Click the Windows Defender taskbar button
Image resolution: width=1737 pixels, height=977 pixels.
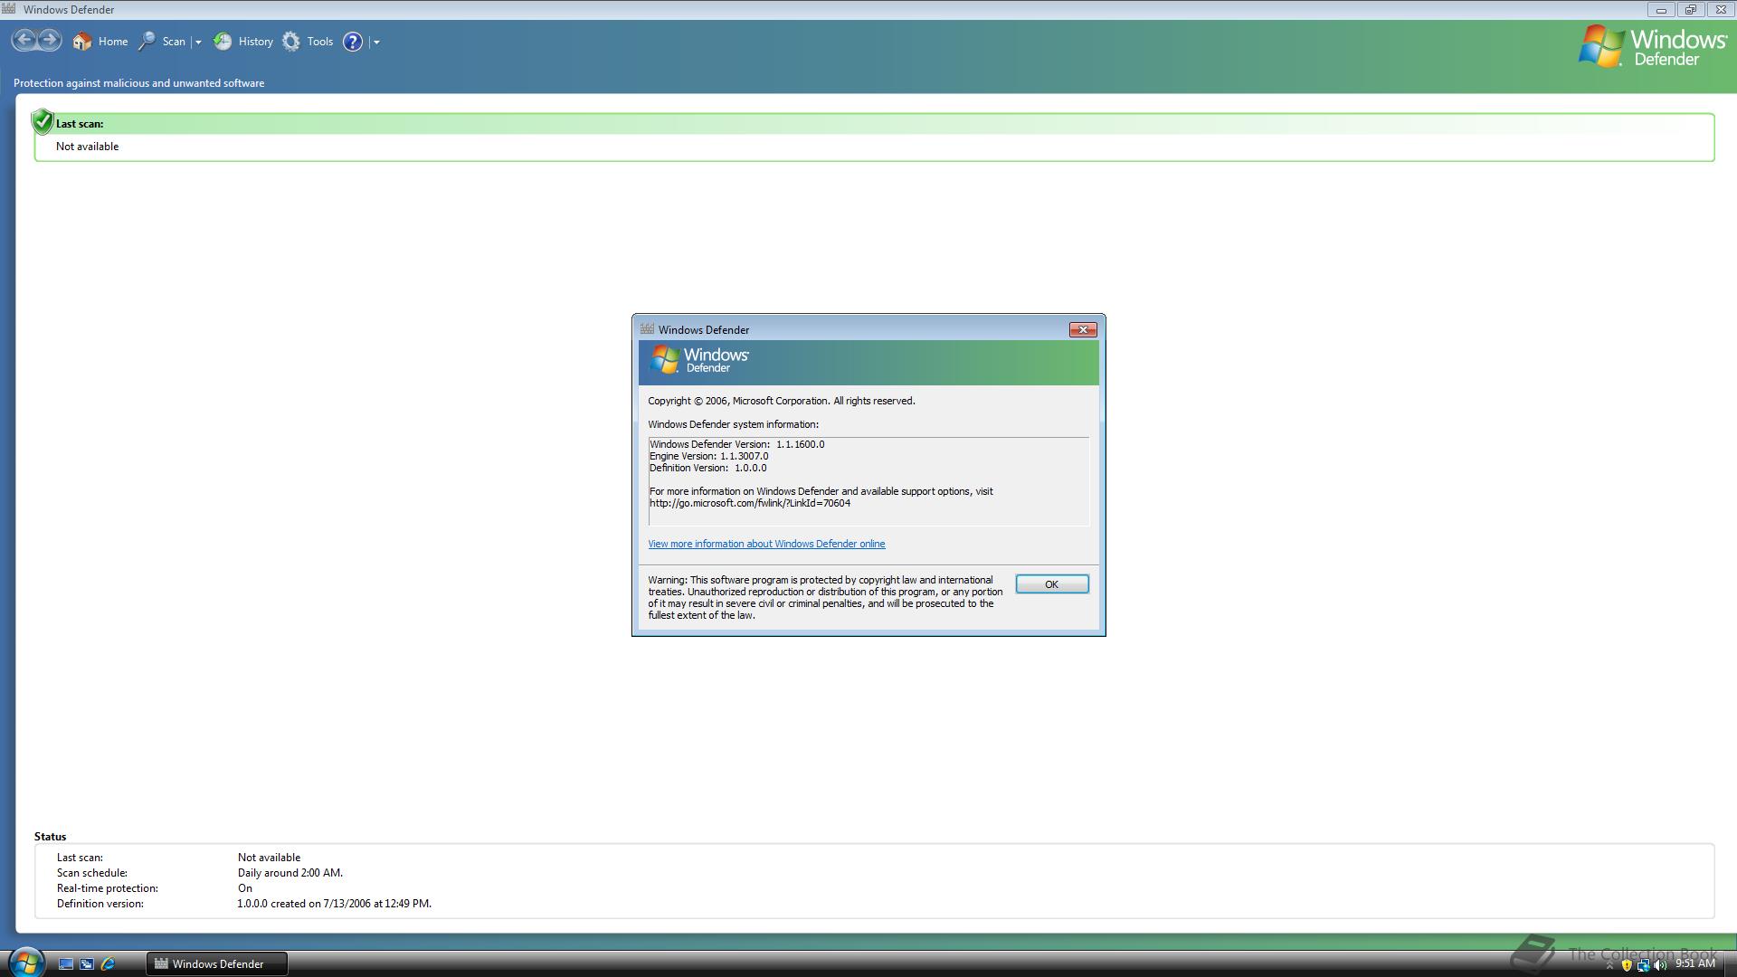coord(217,964)
